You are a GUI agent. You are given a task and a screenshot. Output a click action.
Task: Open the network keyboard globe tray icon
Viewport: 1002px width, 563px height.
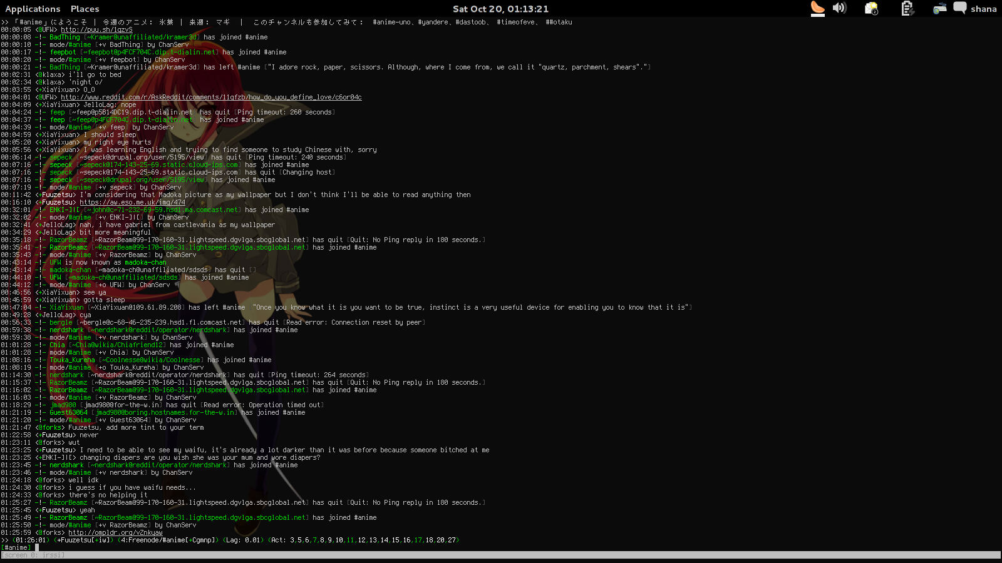point(939,9)
